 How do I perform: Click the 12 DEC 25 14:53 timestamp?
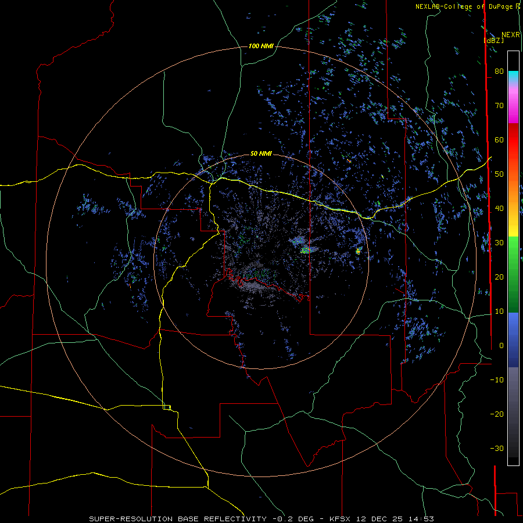(395, 519)
